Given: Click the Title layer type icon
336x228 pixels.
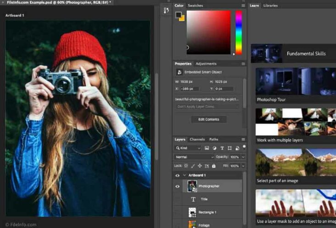Looking at the screenshot, I should [193, 199].
